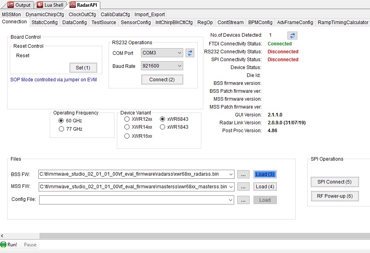
Task: Select the xWR1843 device variant
Action: tap(162, 127)
